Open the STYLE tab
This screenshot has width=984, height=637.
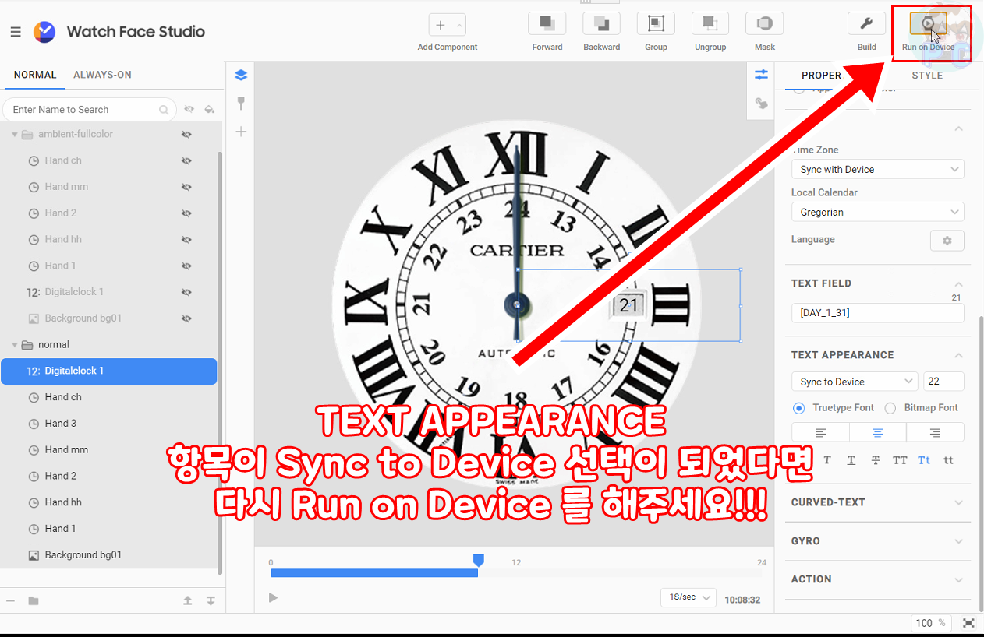pos(927,76)
